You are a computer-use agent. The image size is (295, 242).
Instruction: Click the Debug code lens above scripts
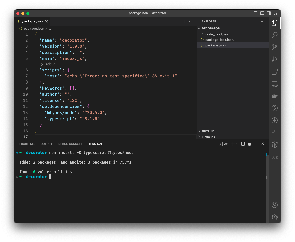(x=48, y=64)
